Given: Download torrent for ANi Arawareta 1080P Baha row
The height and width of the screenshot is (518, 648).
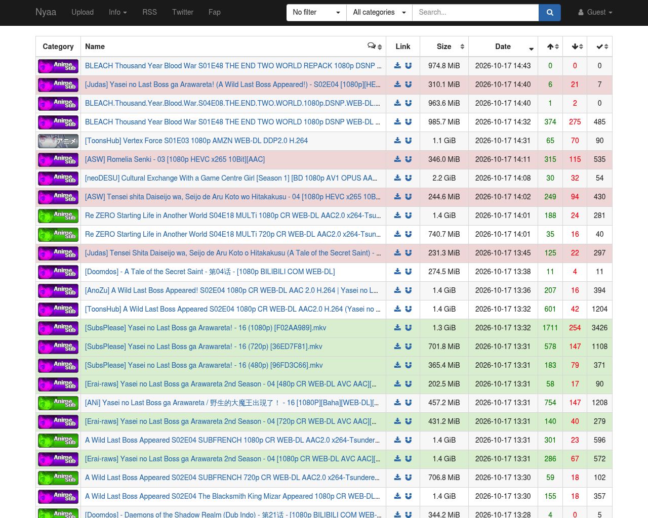Looking at the screenshot, I should [x=397, y=403].
